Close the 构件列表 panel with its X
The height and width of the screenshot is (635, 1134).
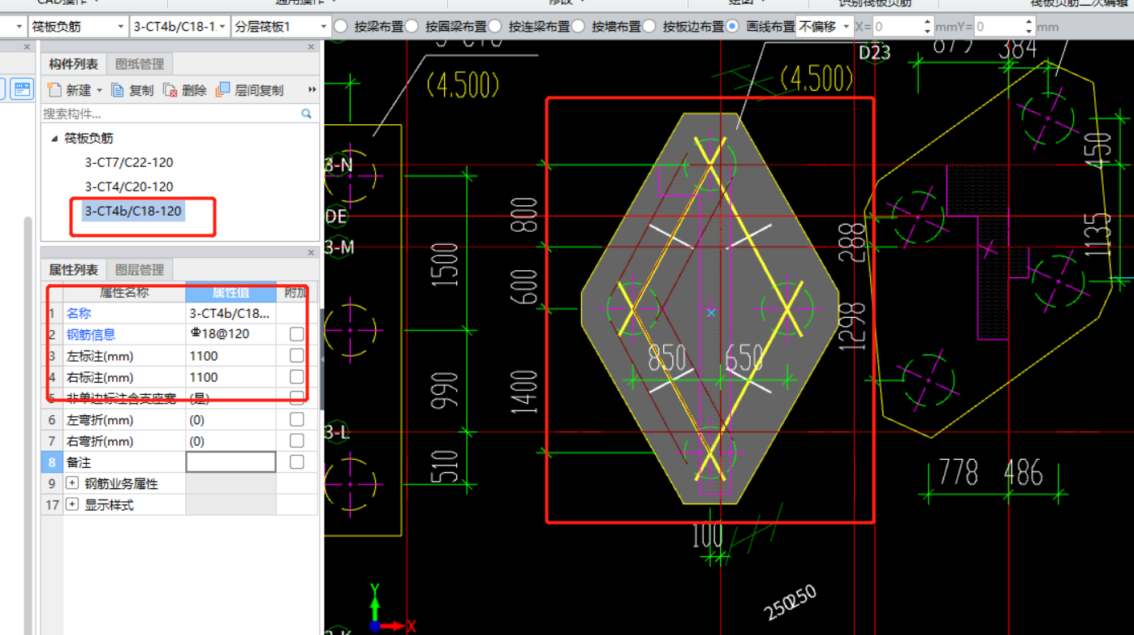pyautogui.click(x=311, y=48)
